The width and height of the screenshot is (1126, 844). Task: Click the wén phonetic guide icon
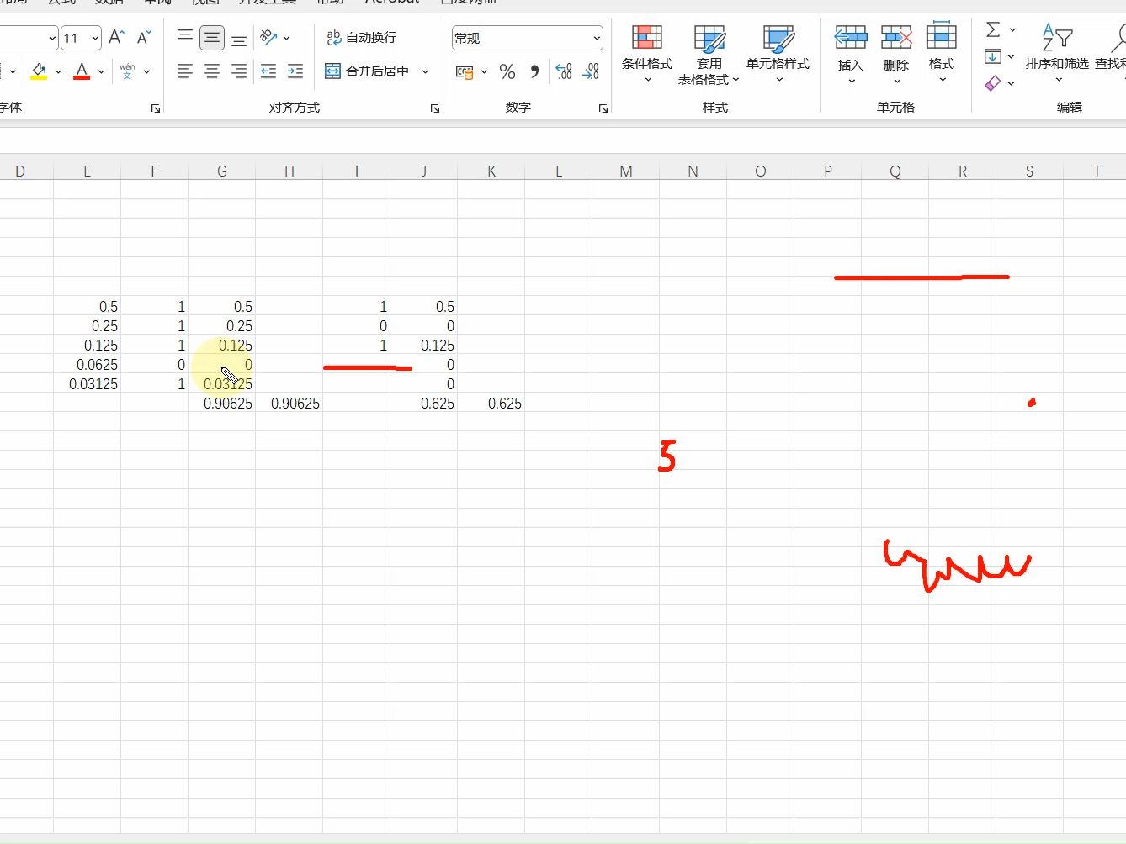127,71
